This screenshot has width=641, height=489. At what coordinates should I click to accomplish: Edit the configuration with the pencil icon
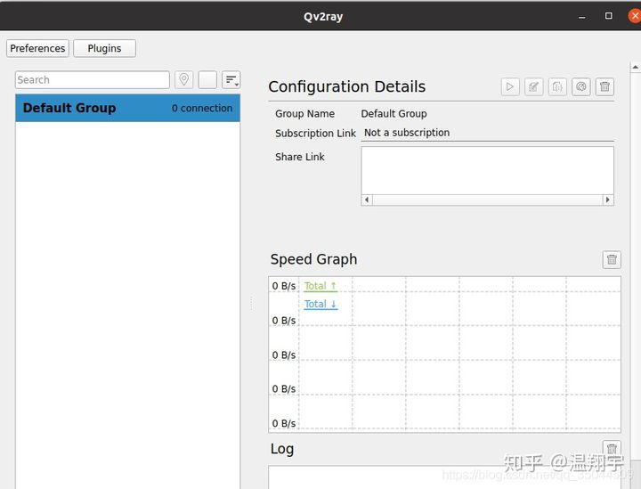click(534, 86)
